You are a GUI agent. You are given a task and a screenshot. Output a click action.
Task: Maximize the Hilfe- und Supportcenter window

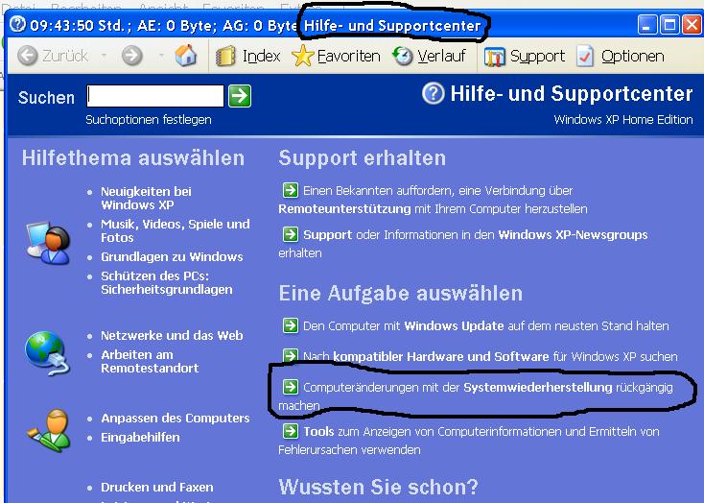point(669,24)
